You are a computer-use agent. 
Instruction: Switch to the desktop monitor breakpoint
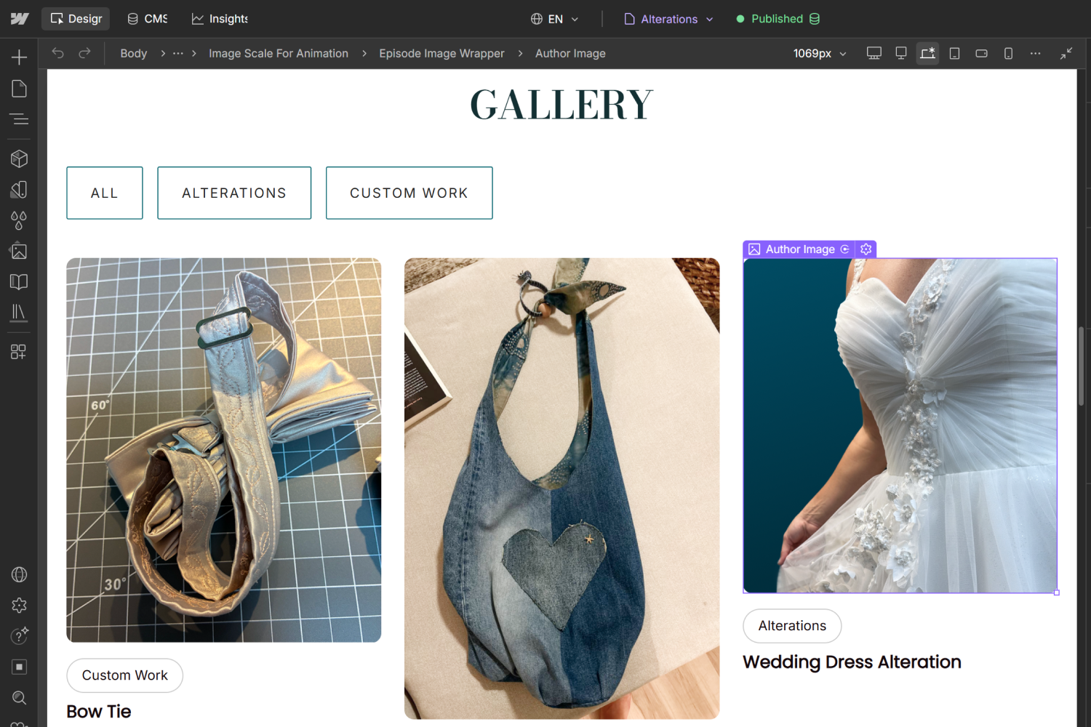tap(901, 53)
